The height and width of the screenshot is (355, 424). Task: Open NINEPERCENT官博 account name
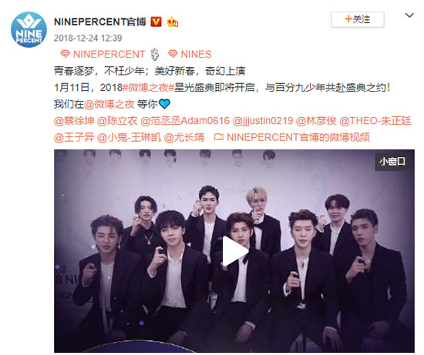click(100, 22)
